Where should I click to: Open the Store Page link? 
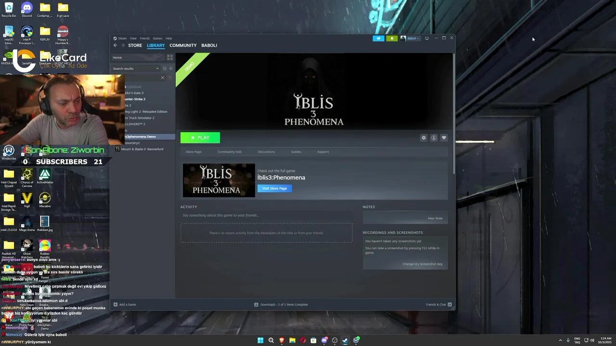coord(193,152)
